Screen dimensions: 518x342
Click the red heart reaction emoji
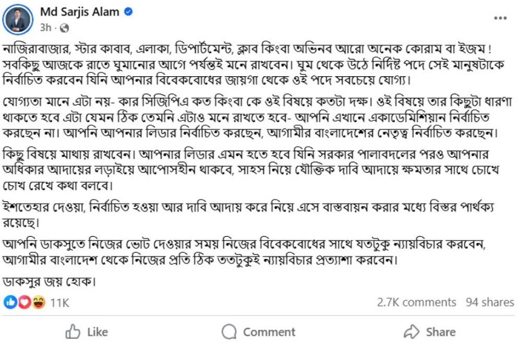coord(24,302)
